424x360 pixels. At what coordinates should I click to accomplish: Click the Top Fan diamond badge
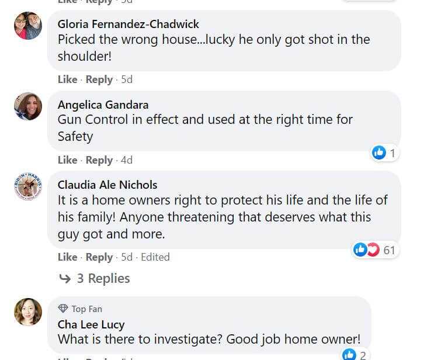(63, 309)
